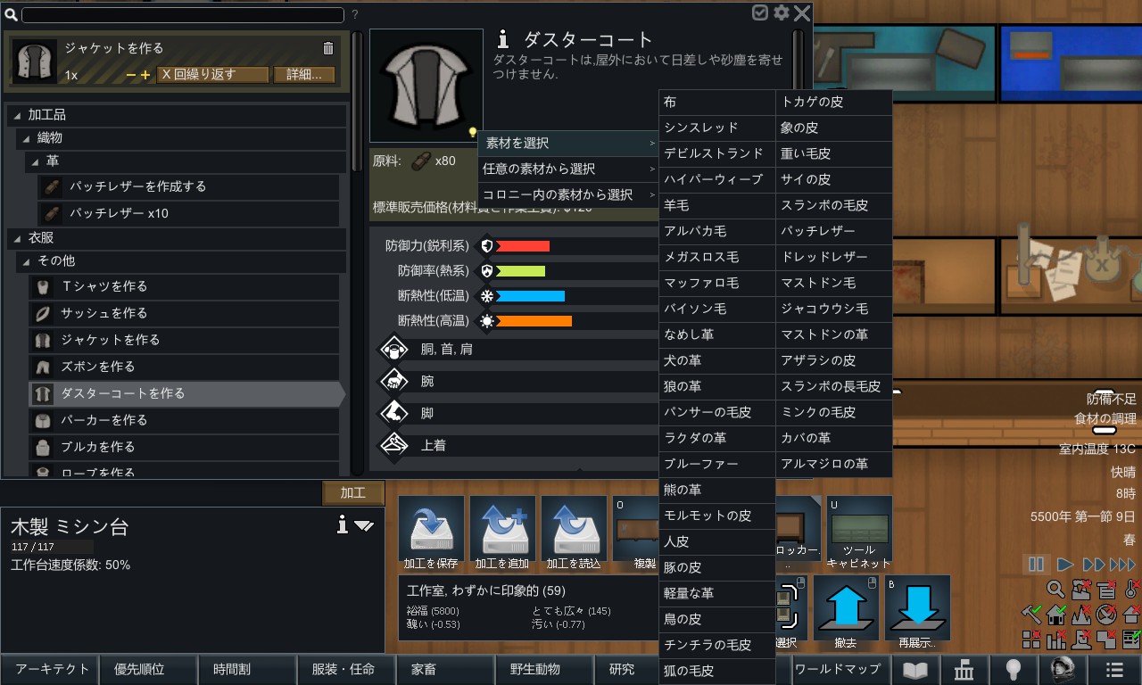
Task: Choose パッチレザー from material list
Action: 833,231
